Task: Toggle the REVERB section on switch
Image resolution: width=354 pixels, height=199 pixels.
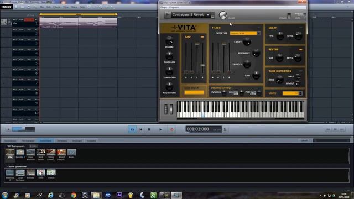Action: (300, 49)
